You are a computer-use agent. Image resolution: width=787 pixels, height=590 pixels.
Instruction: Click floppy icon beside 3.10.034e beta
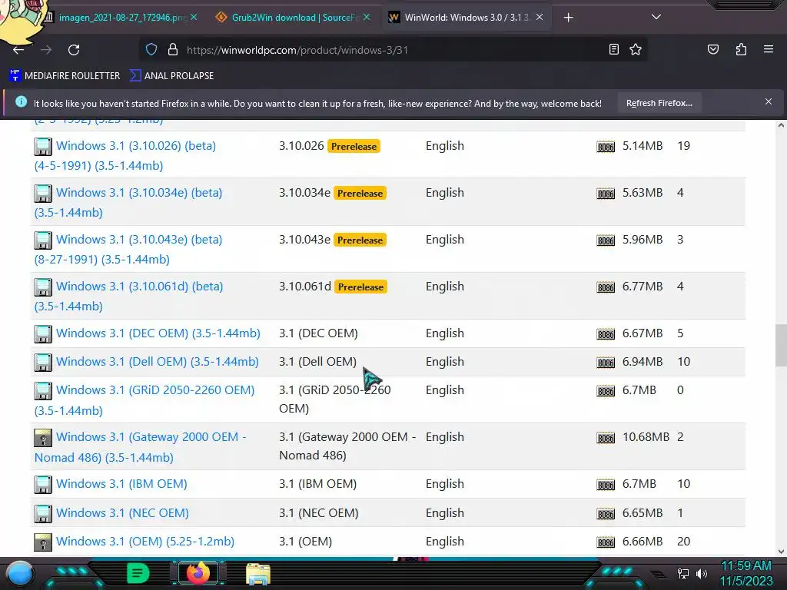tap(43, 193)
